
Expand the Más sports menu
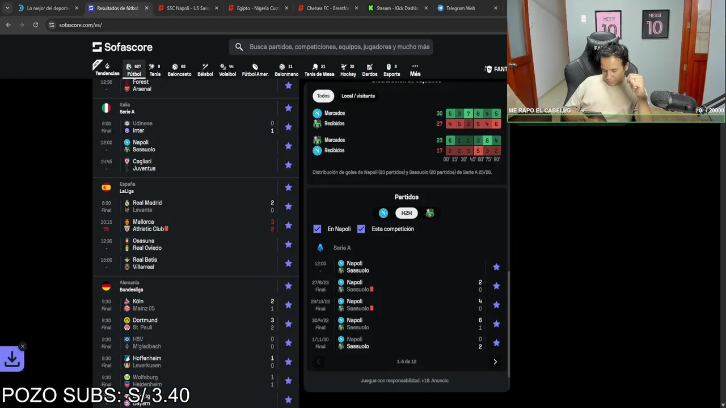point(415,70)
